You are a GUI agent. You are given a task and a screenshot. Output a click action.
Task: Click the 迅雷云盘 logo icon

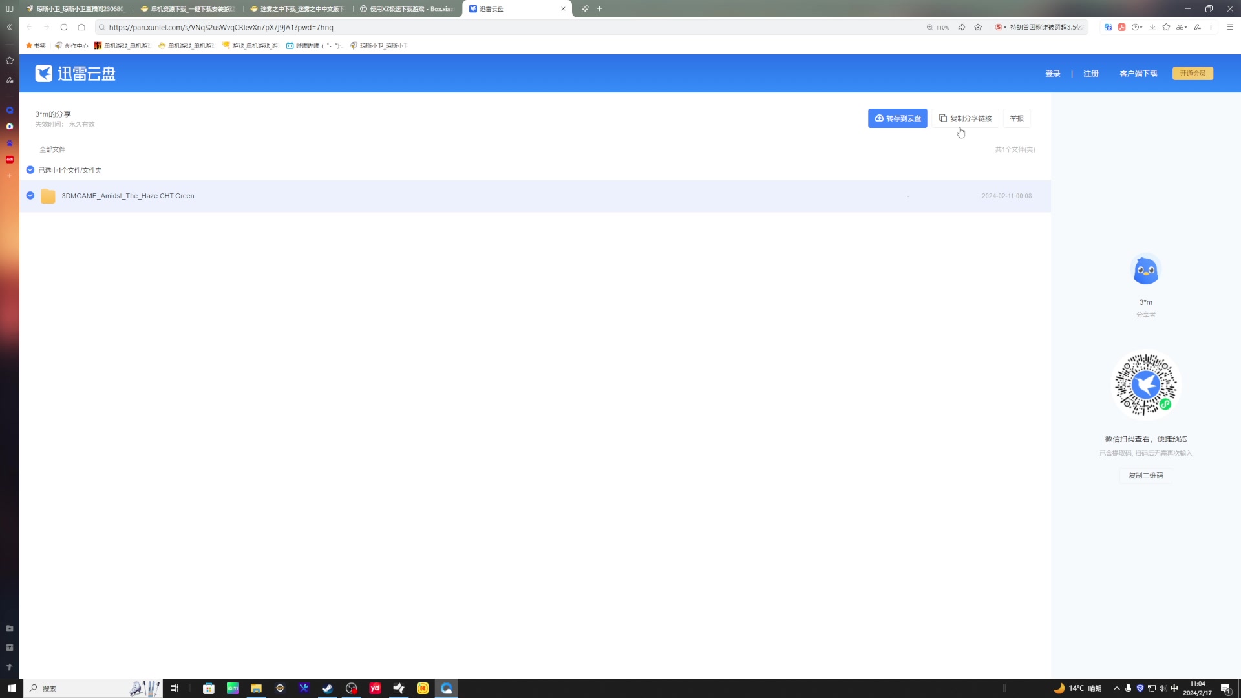click(x=43, y=74)
